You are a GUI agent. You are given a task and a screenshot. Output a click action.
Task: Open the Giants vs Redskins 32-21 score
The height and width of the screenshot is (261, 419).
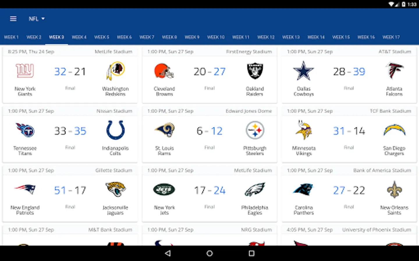pos(70,71)
